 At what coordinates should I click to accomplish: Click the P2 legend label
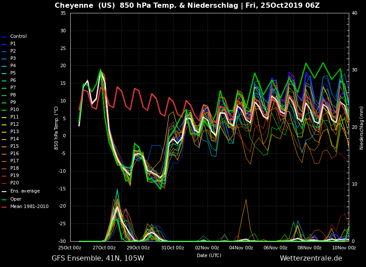pos(13,51)
